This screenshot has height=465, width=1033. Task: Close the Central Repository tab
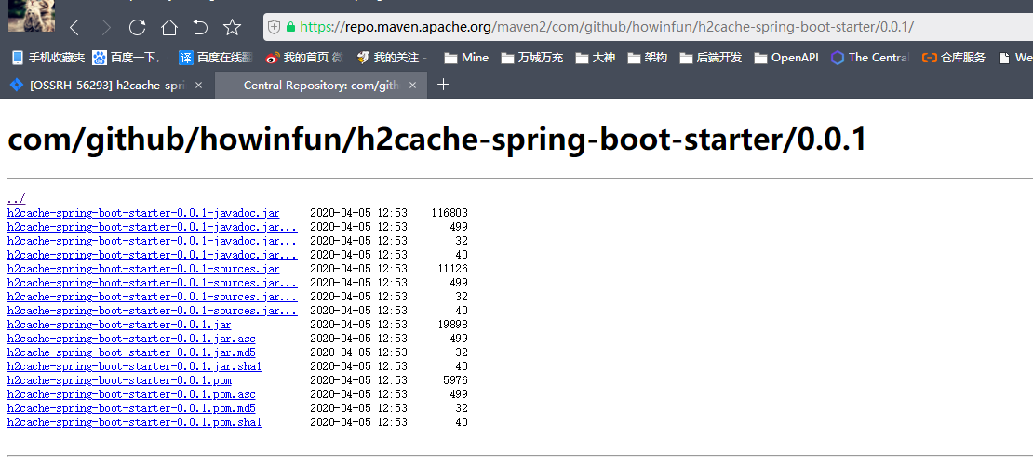[x=413, y=86]
